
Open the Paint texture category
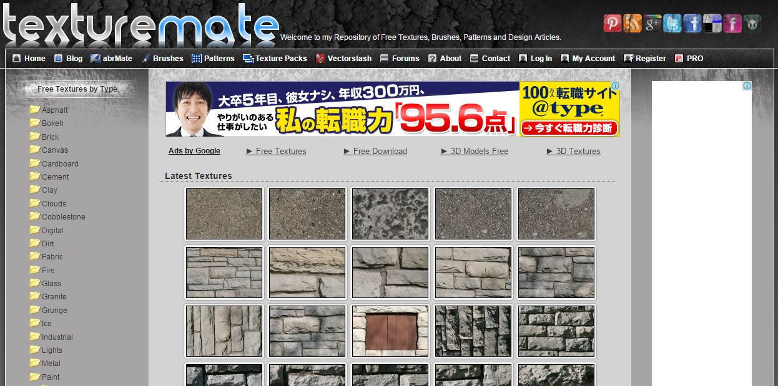click(x=51, y=377)
